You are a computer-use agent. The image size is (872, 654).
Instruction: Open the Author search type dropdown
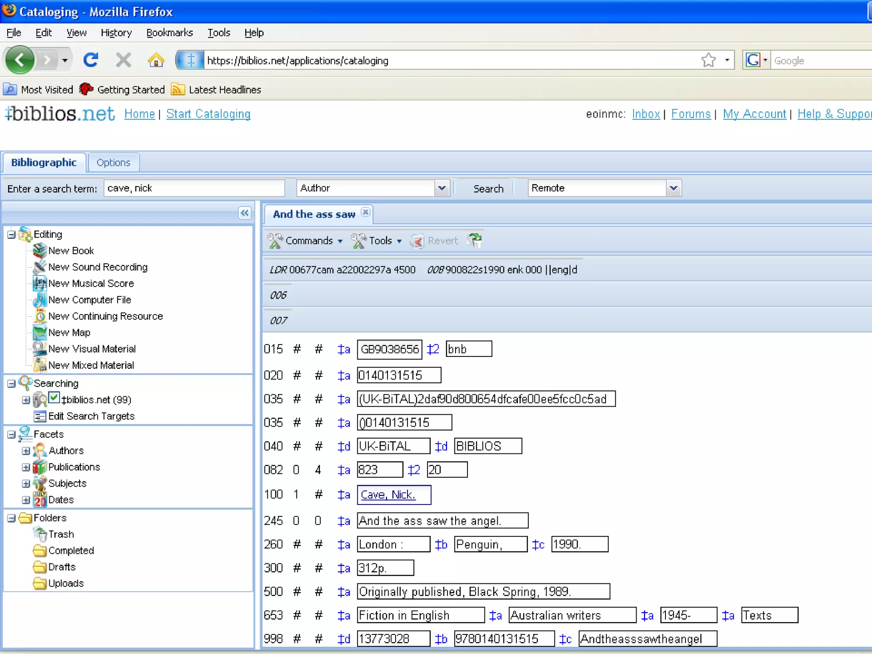(442, 188)
